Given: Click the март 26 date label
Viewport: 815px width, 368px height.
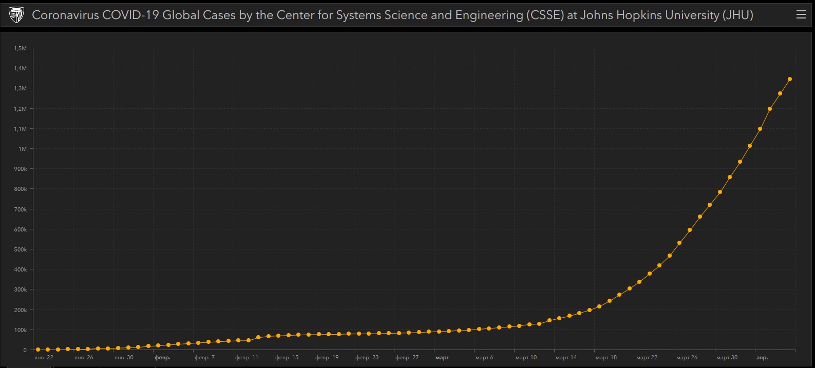Looking at the screenshot, I should (687, 357).
